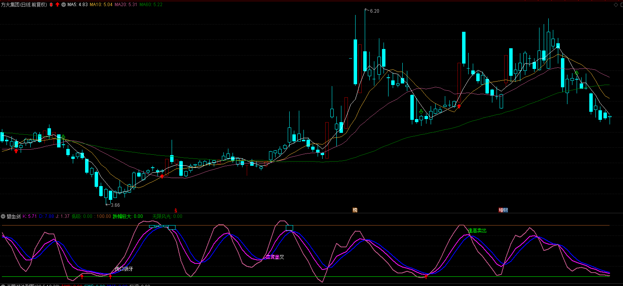Viewport: 623px width, 286px height.
Task: Click the 3.66 low price marker
Action: (115, 205)
